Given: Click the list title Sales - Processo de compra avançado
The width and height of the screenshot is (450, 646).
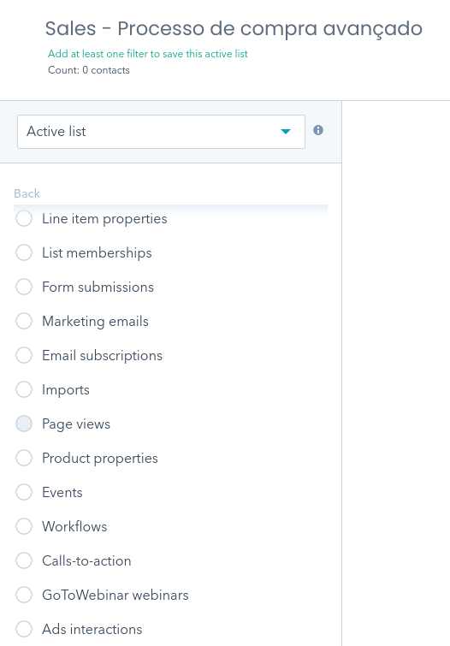Looking at the screenshot, I should point(234,29).
